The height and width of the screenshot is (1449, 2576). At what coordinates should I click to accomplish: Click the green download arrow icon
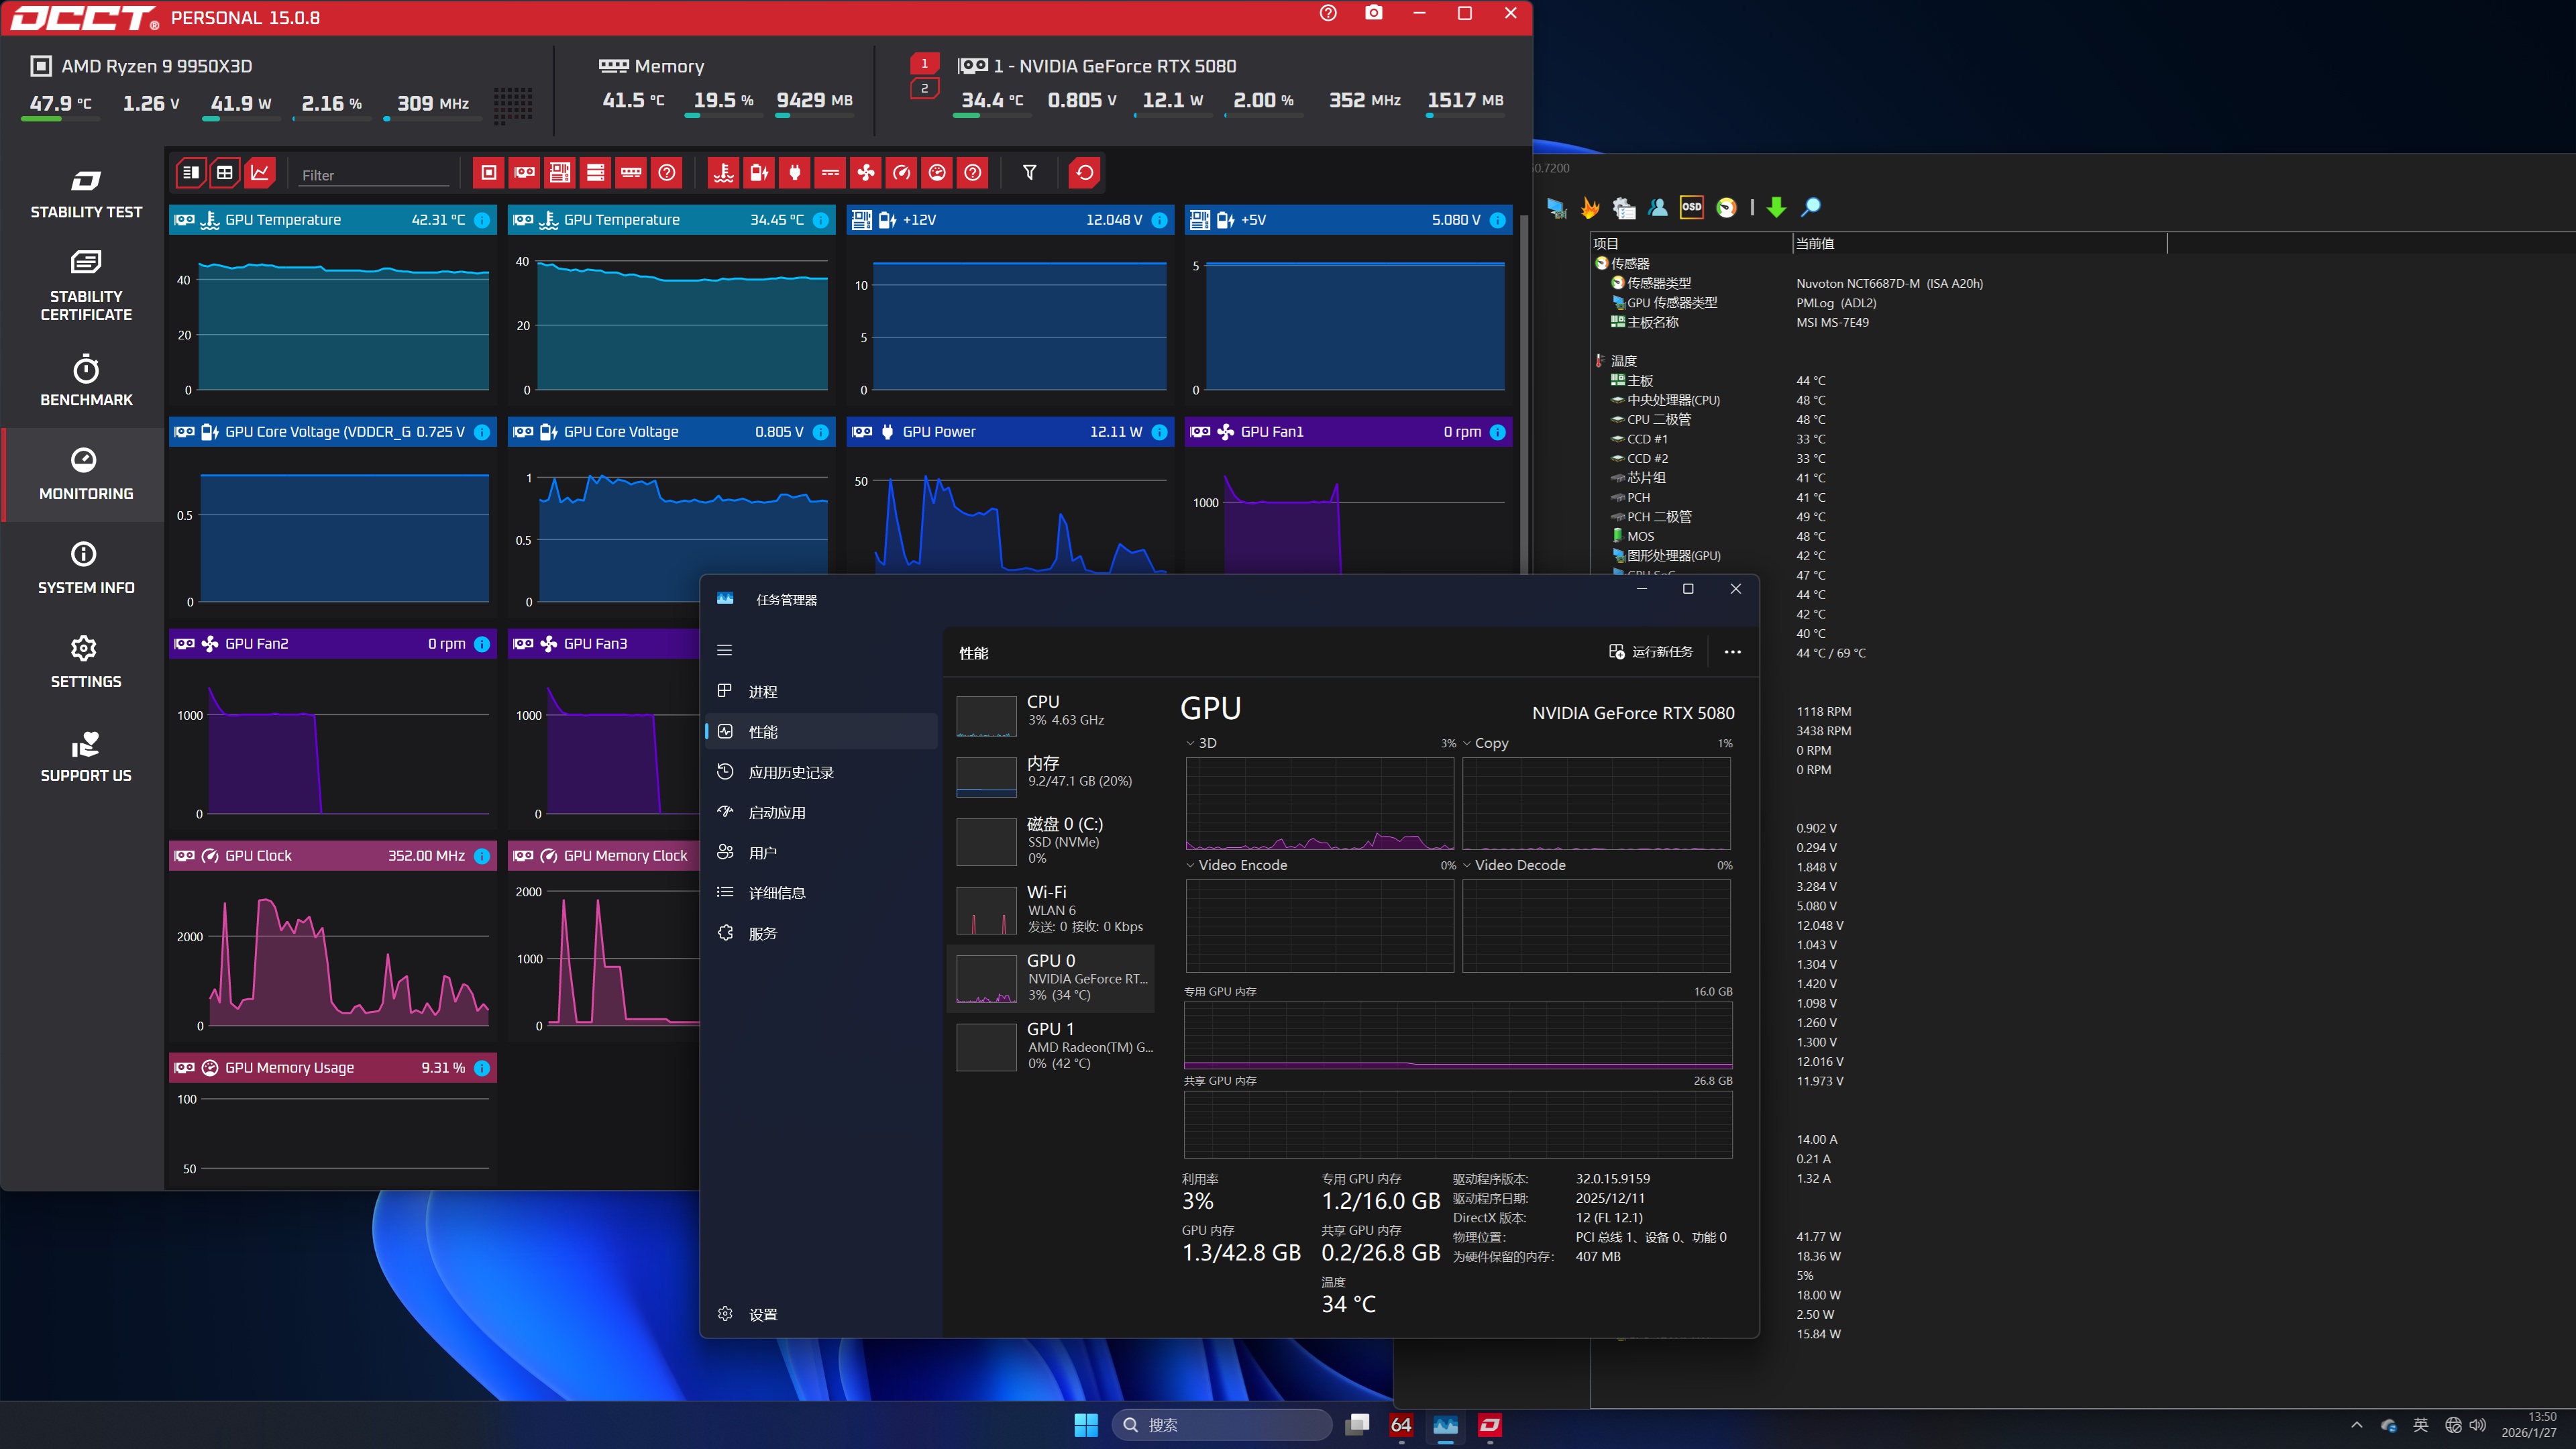tap(1776, 207)
